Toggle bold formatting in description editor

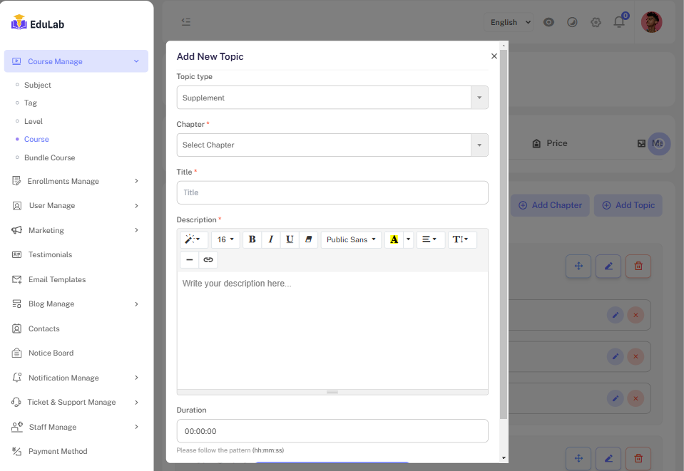[x=252, y=239]
